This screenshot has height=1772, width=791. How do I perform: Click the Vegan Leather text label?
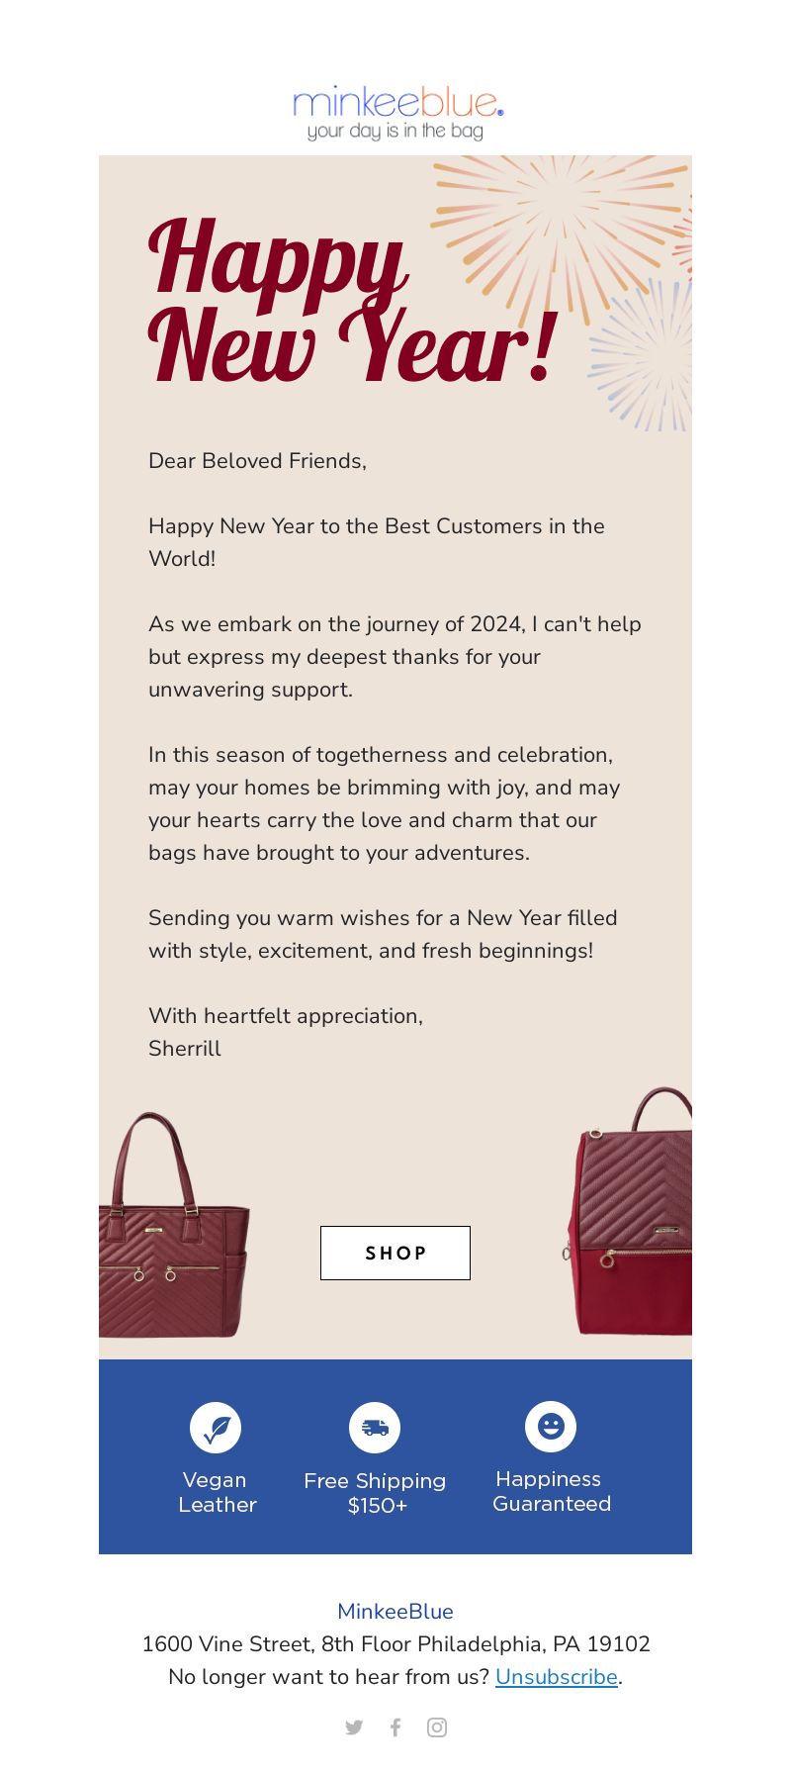tap(217, 1492)
